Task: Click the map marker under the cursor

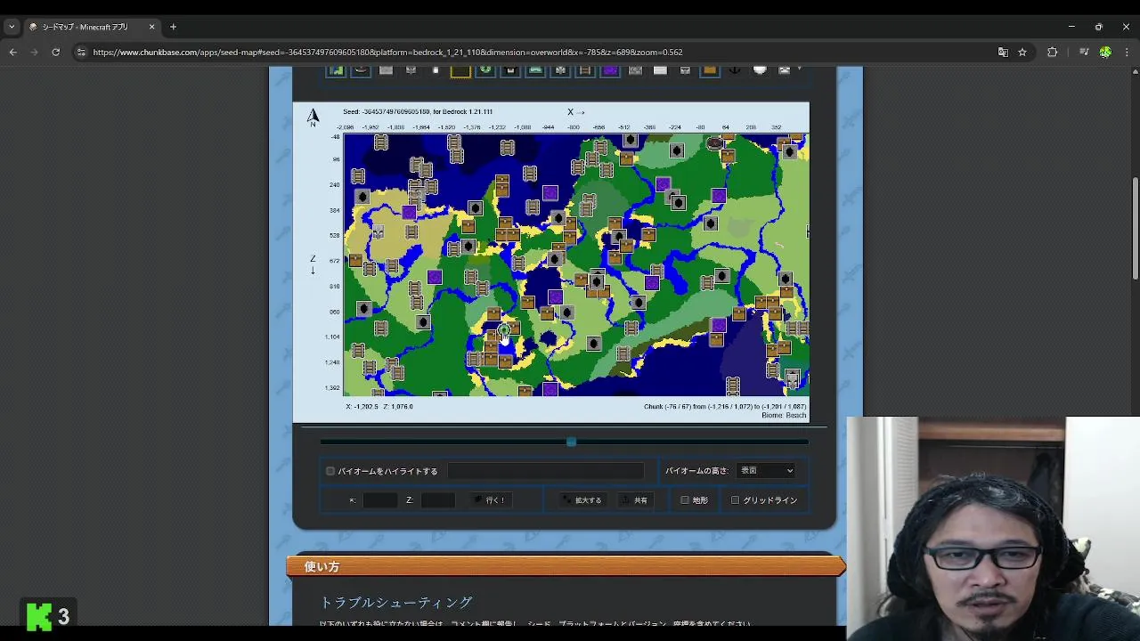Action: tap(503, 331)
